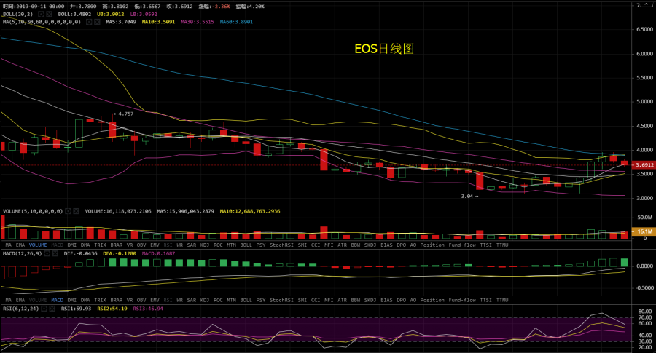The height and width of the screenshot is (353, 656).
Task: Click the 4.757 high price marker
Action: click(123, 114)
